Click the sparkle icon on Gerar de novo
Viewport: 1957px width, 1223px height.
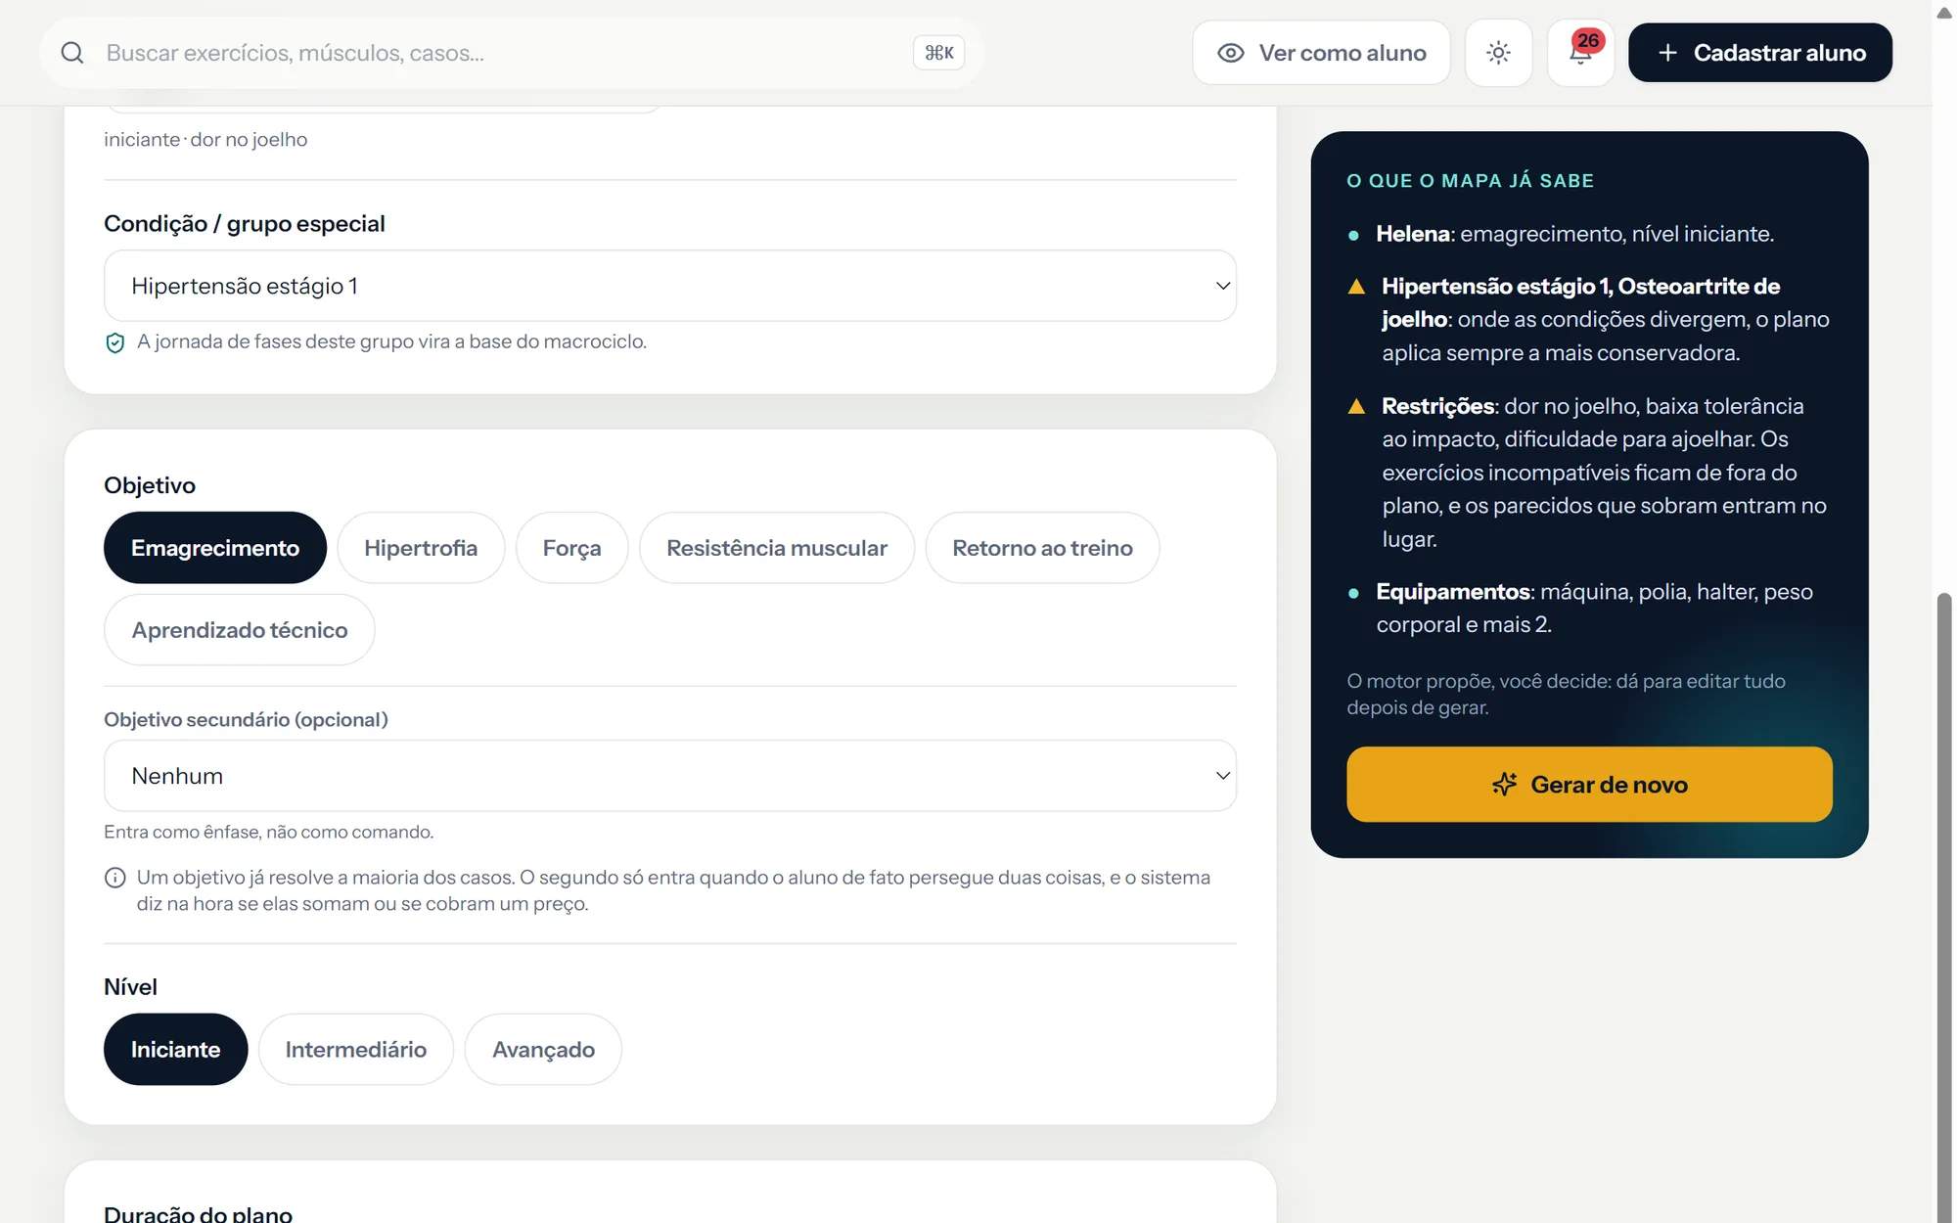coord(1504,785)
